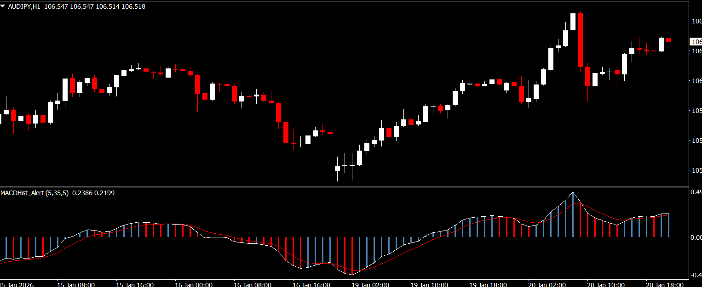702x287 pixels.
Task: Click the 20 Jan 10:00 time label
Action: pyautogui.click(x=606, y=284)
